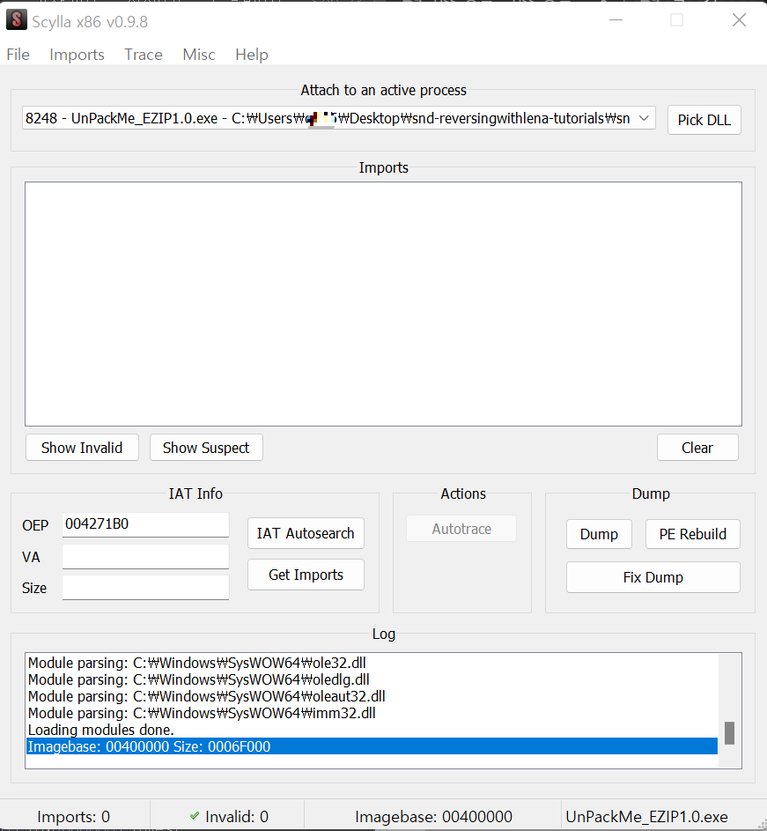Click the Scylla app icon in title bar

click(x=17, y=19)
